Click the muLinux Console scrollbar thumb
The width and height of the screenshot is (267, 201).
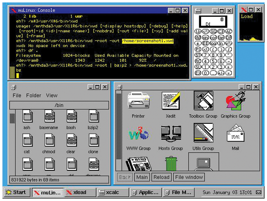click(12, 72)
